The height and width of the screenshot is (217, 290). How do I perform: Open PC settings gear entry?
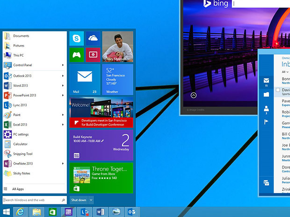(x=35, y=134)
